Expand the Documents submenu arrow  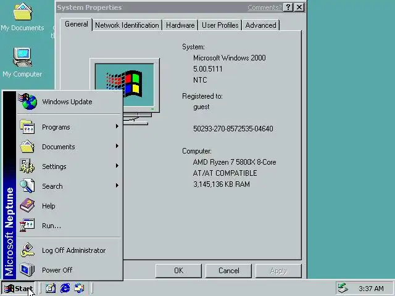pos(117,146)
